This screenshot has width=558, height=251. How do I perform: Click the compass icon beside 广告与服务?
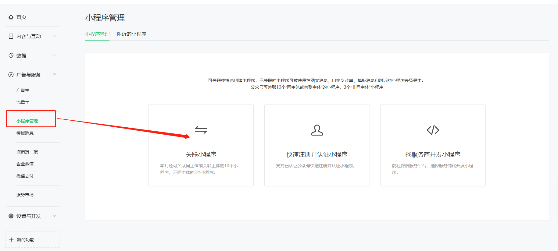click(x=11, y=75)
